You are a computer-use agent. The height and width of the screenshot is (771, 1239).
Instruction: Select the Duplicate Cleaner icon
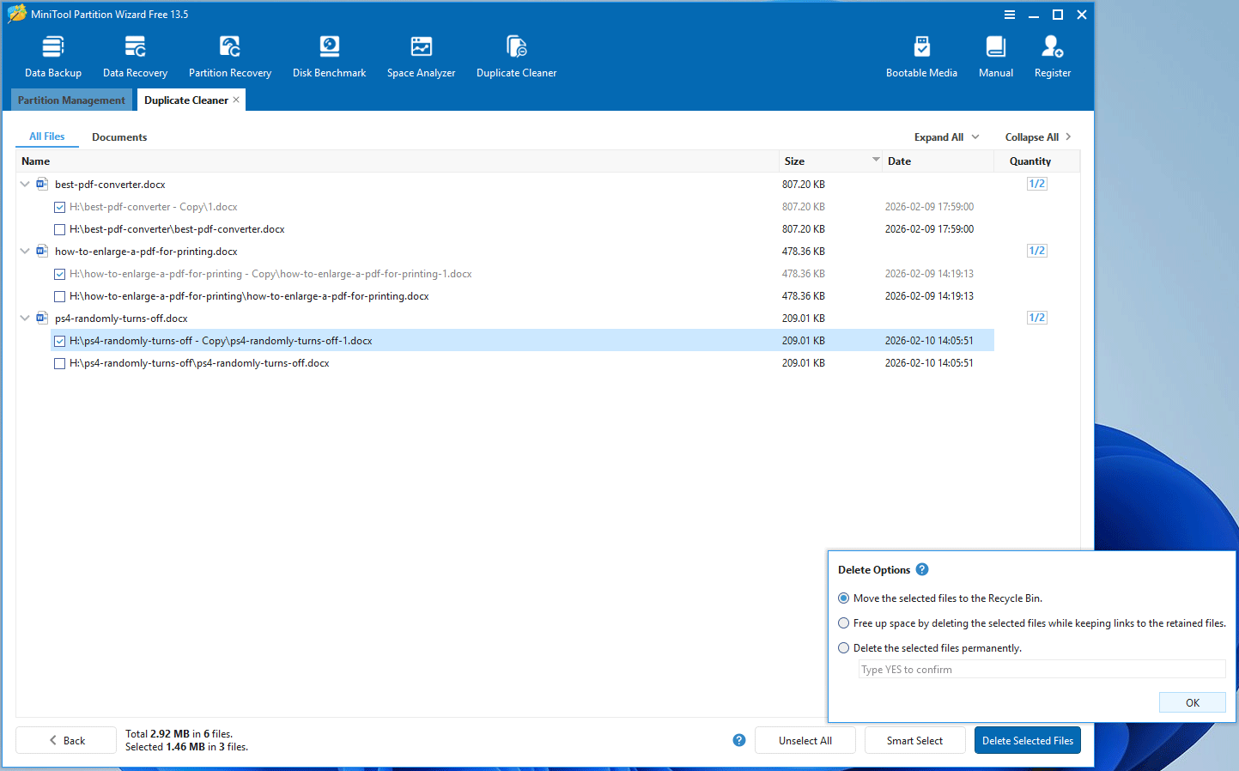[x=516, y=54]
